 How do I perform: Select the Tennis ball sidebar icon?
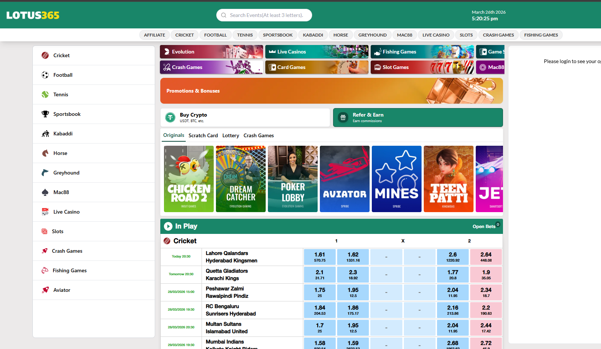pos(45,94)
